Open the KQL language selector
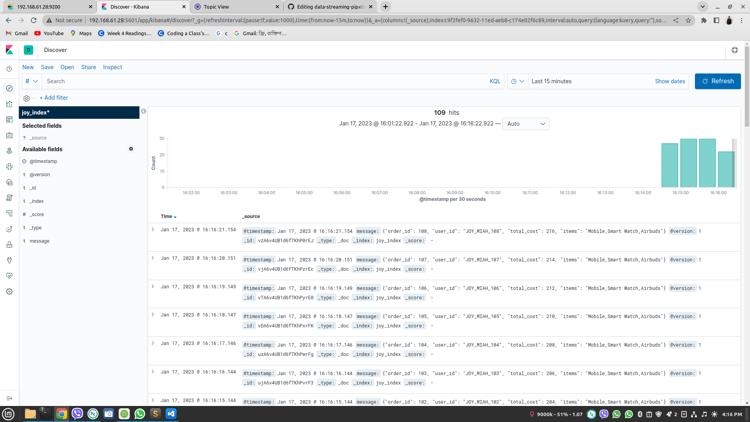This screenshot has height=422, width=750. 495,81
